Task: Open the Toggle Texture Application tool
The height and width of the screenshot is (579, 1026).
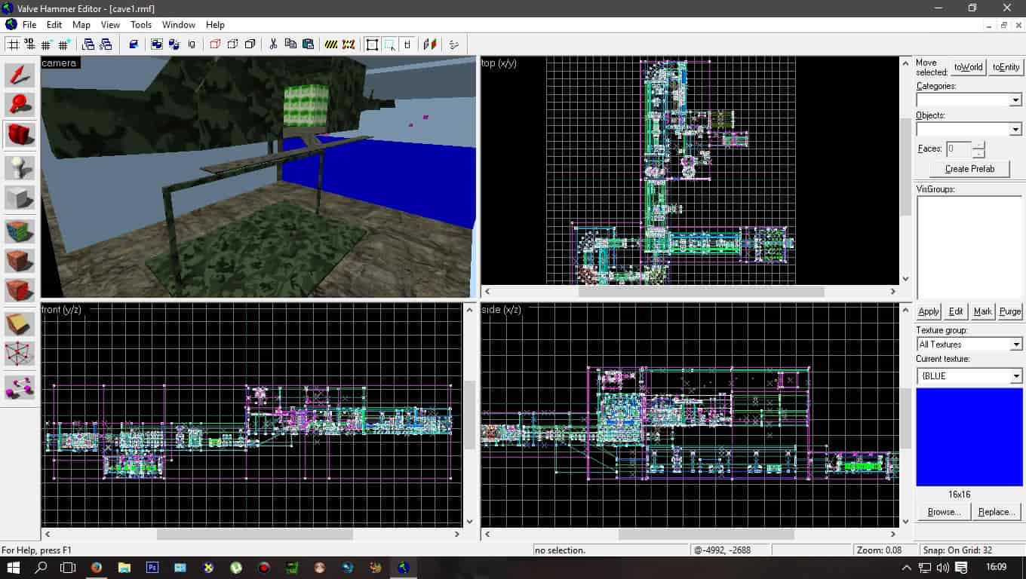Action: tap(20, 230)
